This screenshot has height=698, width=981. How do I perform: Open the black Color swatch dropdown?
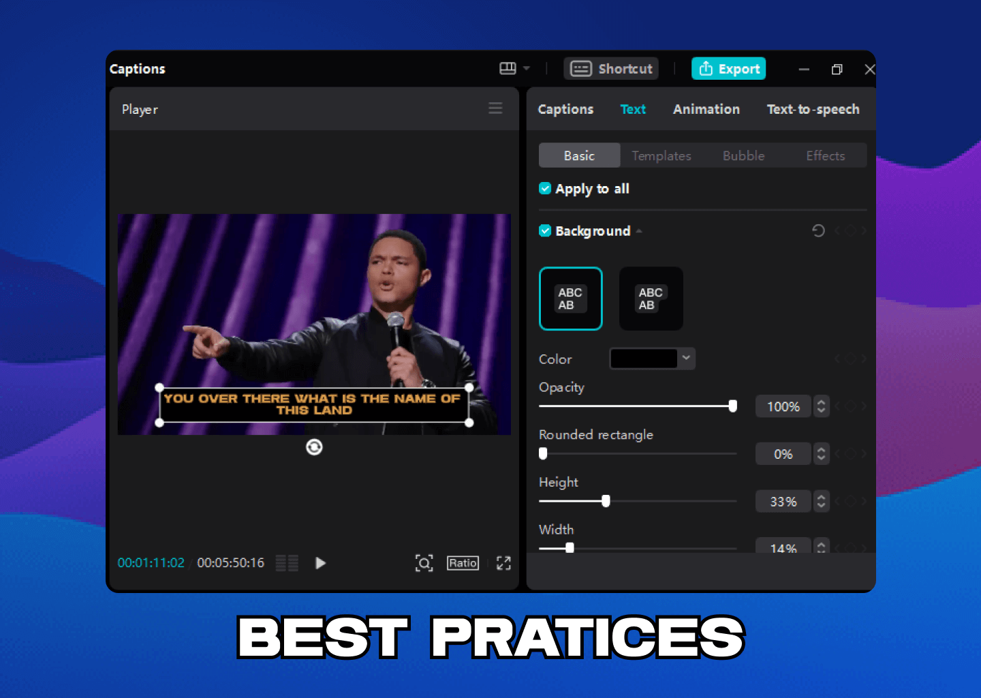(644, 359)
